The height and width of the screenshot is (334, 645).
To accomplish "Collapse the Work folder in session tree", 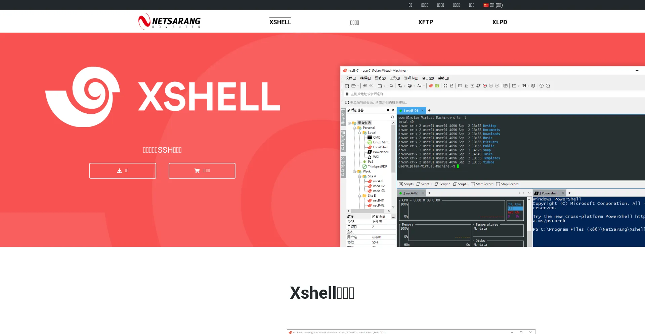I will 354,172.
